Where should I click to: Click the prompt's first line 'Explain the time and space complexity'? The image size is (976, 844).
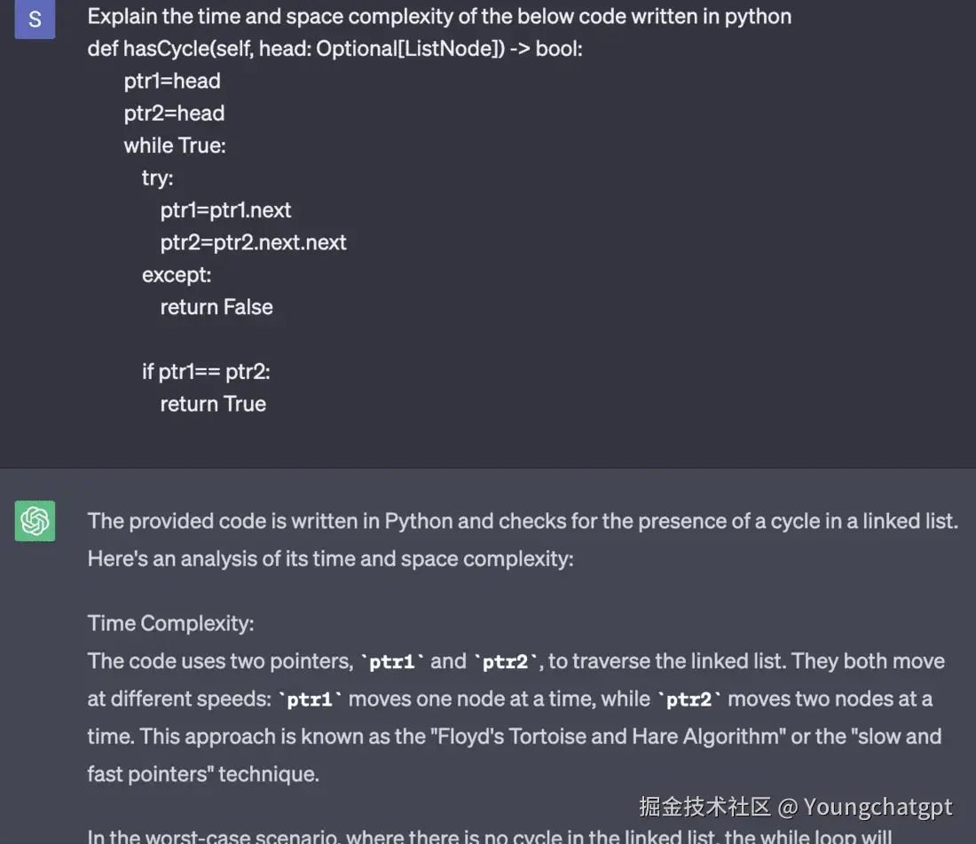coord(439,16)
